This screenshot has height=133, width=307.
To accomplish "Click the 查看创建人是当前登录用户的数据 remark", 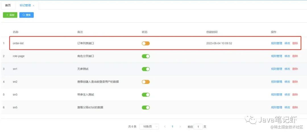I will [98, 82].
